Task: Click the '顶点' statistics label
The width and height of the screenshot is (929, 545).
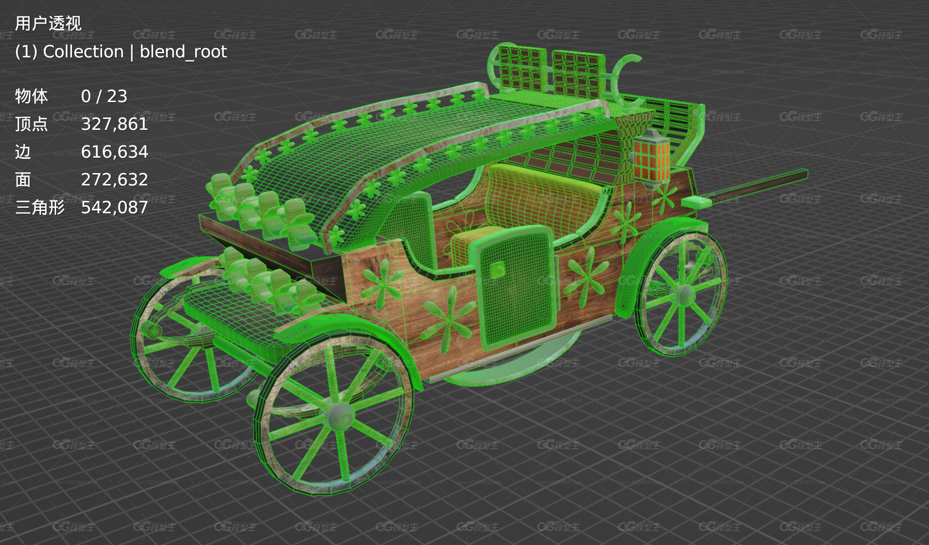Action: tap(31, 124)
